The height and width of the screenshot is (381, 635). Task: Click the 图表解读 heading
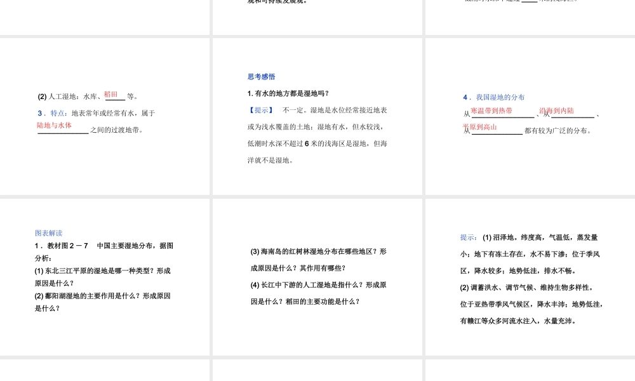tap(48, 233)
